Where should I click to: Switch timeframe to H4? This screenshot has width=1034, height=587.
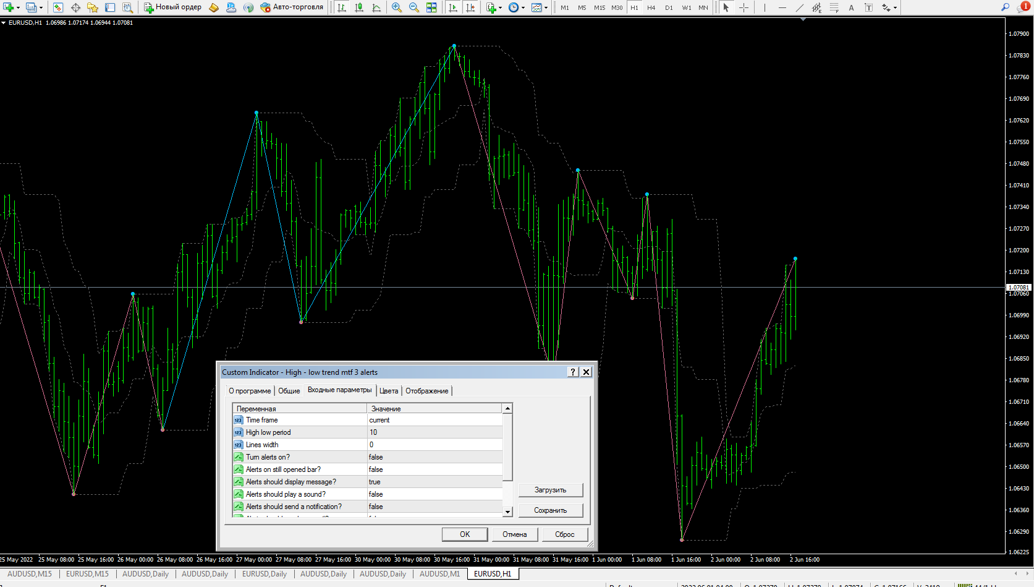point(651,7)
